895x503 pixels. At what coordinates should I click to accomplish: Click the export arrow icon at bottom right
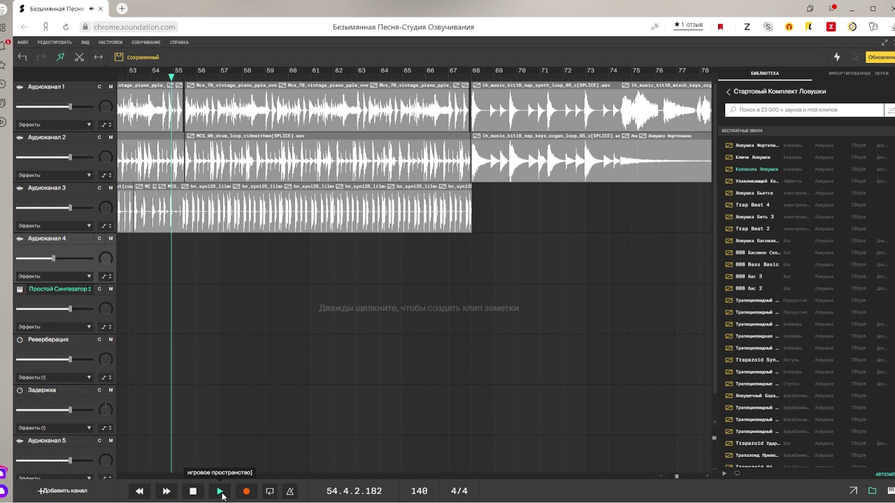pyautogui.click(x=854, y=491)
